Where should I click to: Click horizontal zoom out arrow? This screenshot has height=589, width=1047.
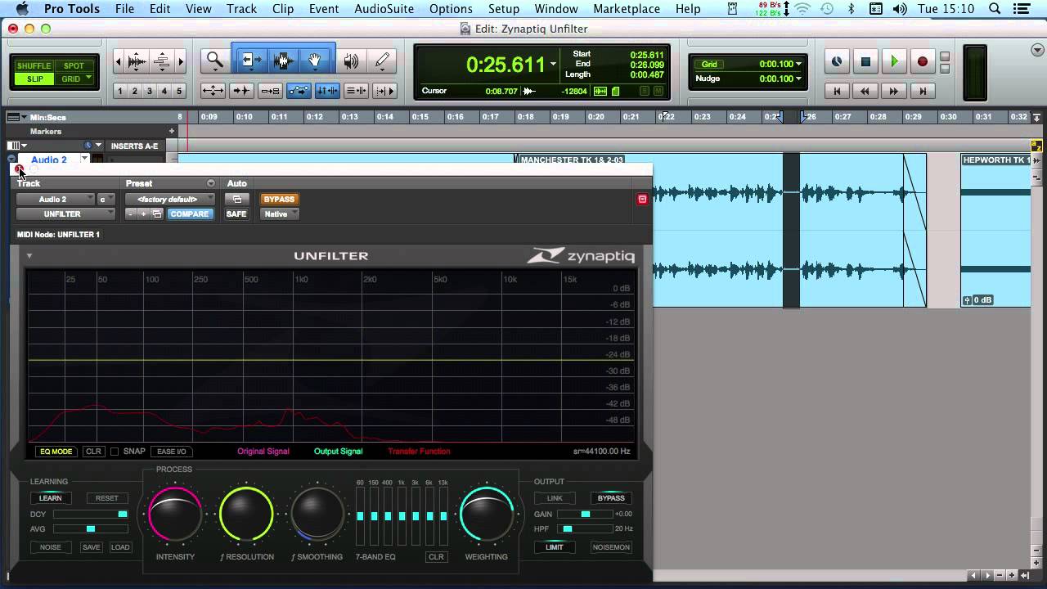coord(119,61)
